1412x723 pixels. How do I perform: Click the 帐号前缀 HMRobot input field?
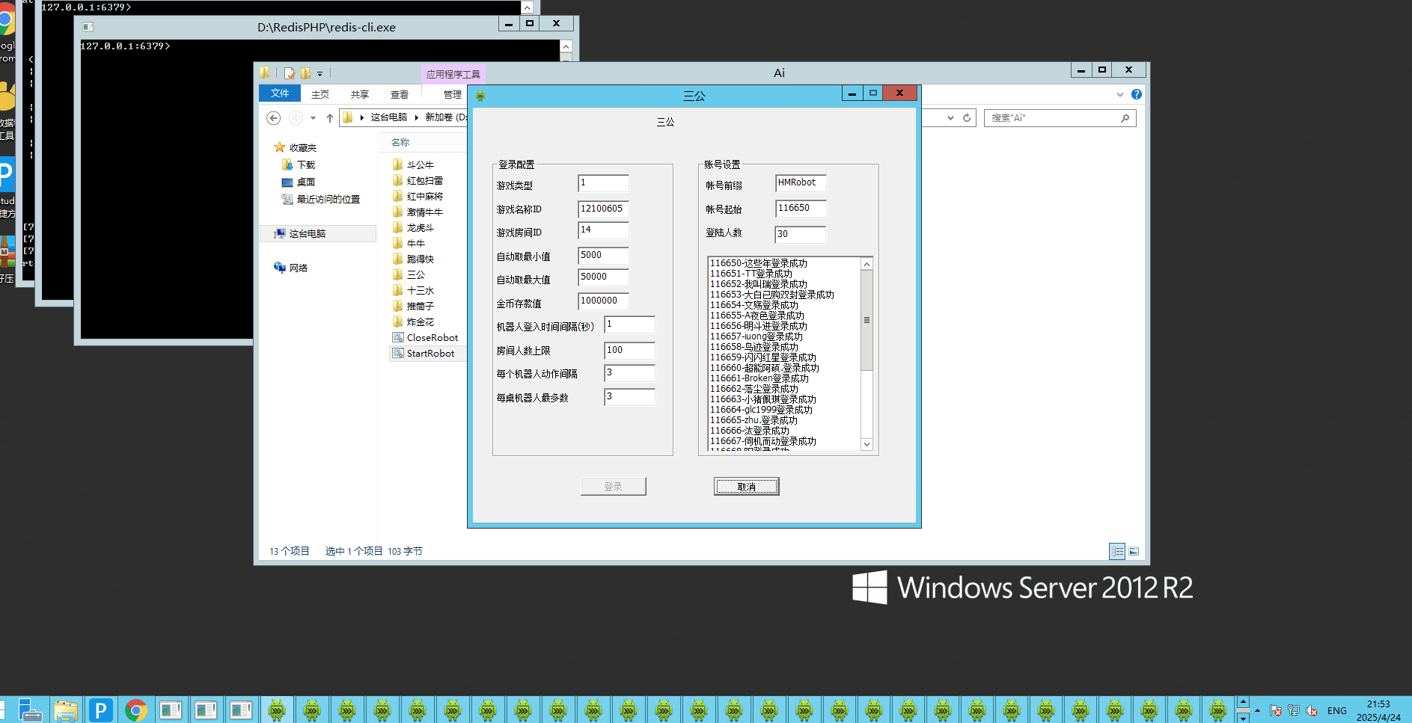[800, 183]
